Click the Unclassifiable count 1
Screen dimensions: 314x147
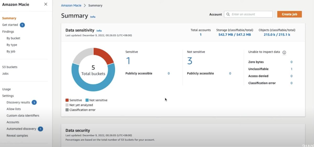[291, 69]
